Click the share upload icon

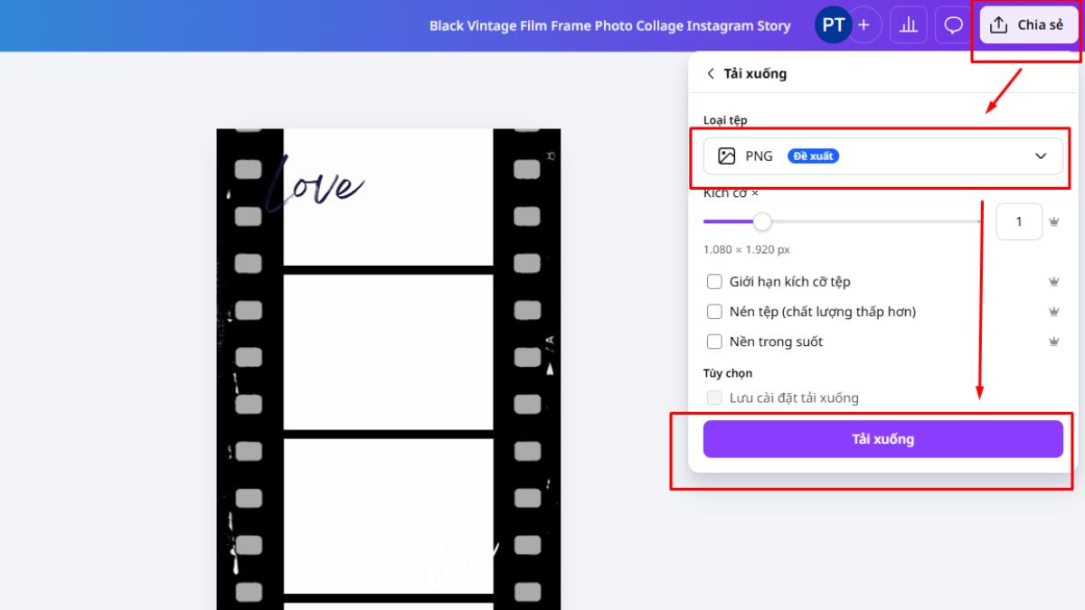(x=998, y=24)
